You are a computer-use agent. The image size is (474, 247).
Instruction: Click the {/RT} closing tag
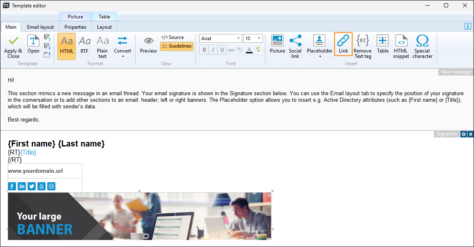coord(15,160)
